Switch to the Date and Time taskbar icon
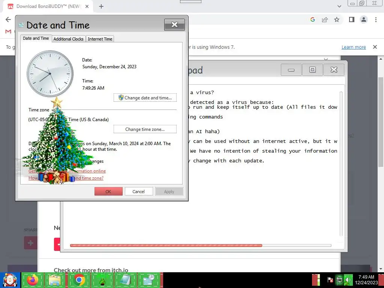The image size is (384, 288). pos(148,280)
